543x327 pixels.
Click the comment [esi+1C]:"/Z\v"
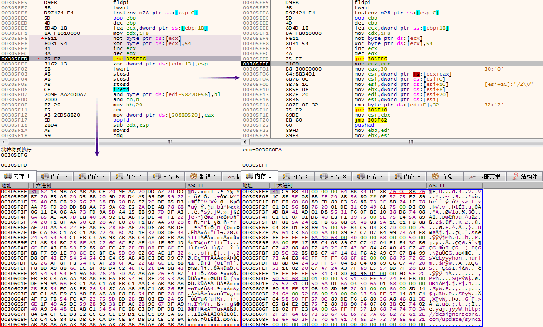pos(509,85)
